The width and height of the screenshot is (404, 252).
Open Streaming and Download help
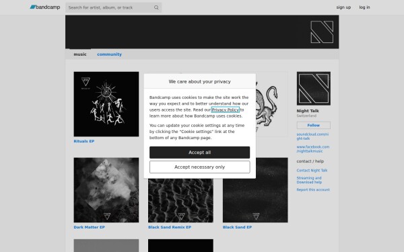click(x=309, y=180)
